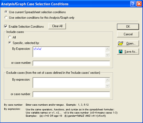Click the floppy disk Save As icon
The image size is (143, 123).
pyautogui.click(x=120, y=51)
